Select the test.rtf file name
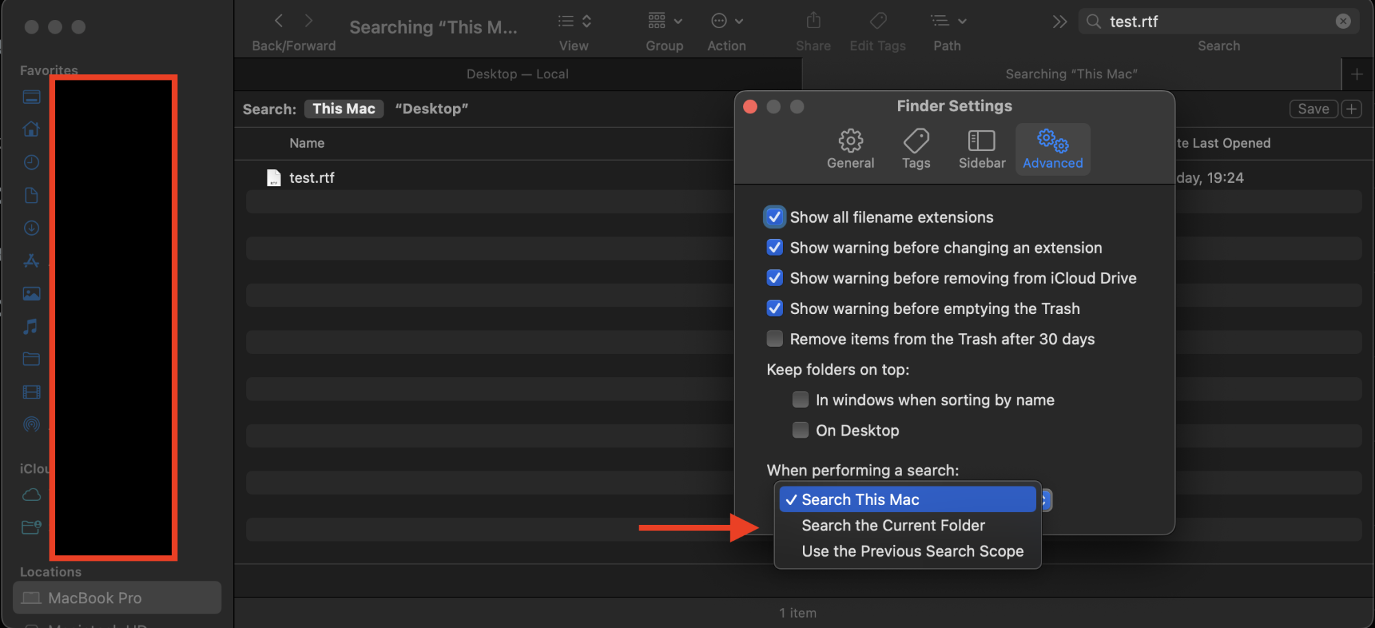1375x628 pixels. click(x=312, y=178)
